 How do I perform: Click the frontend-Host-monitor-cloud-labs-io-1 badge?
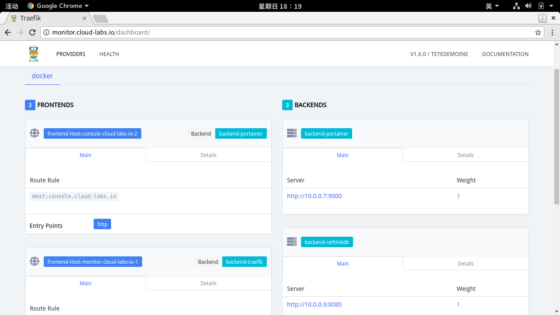coord(93,262)
